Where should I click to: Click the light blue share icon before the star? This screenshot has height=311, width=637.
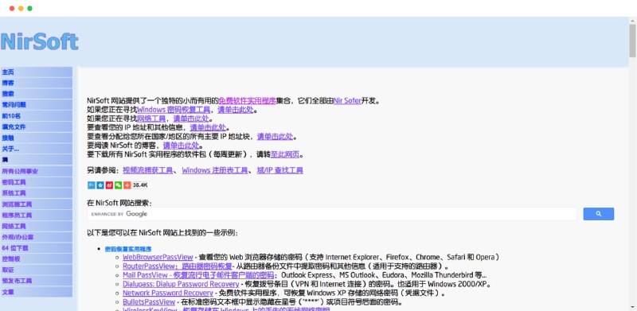92,185
